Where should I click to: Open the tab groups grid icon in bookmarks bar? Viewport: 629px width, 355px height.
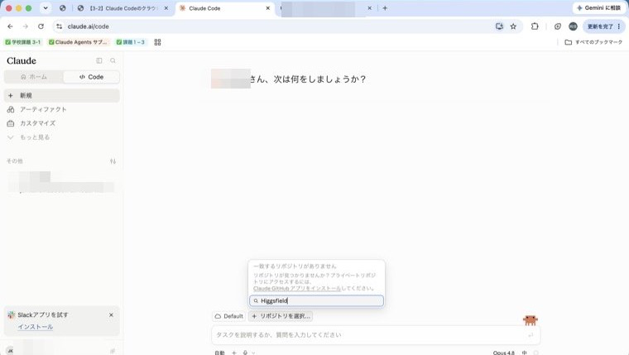pyautogui.click(x=157, y=42)
